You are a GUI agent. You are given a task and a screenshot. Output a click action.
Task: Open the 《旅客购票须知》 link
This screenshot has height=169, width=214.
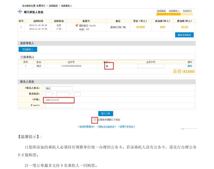[87, 127]
